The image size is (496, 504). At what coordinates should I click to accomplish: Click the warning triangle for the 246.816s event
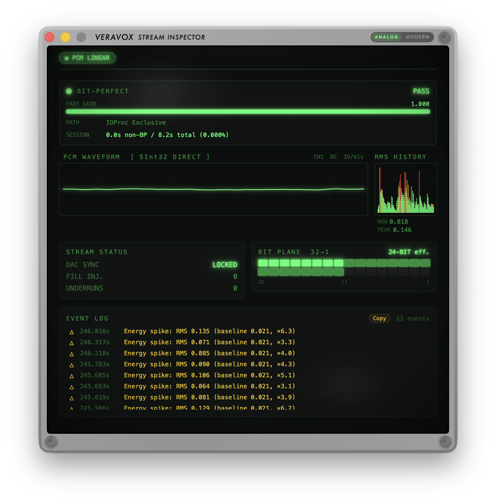(x=72, y=332)
